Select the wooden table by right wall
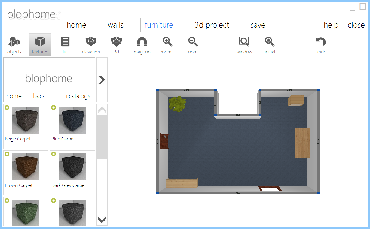Viewport: 370px width, 229px height. (302, 143)
